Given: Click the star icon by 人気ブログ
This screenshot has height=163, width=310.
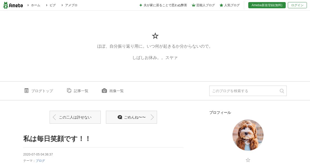Looking at the screenshot, I should [x=221, y=5].
